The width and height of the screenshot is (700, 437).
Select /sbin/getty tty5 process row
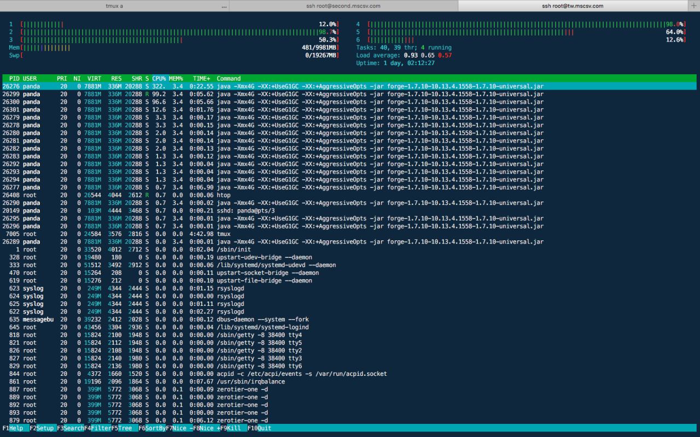349,342
